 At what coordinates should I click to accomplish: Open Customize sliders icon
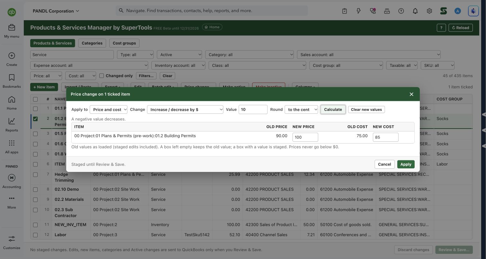[12, 239]
